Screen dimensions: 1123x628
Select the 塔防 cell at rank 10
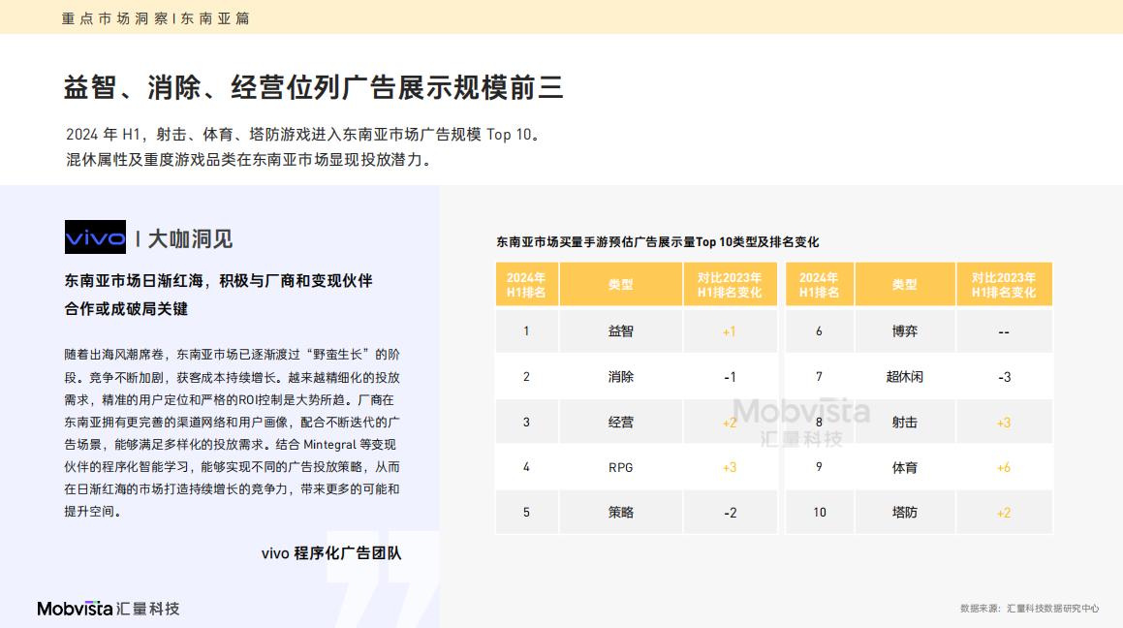coord(904,513)
